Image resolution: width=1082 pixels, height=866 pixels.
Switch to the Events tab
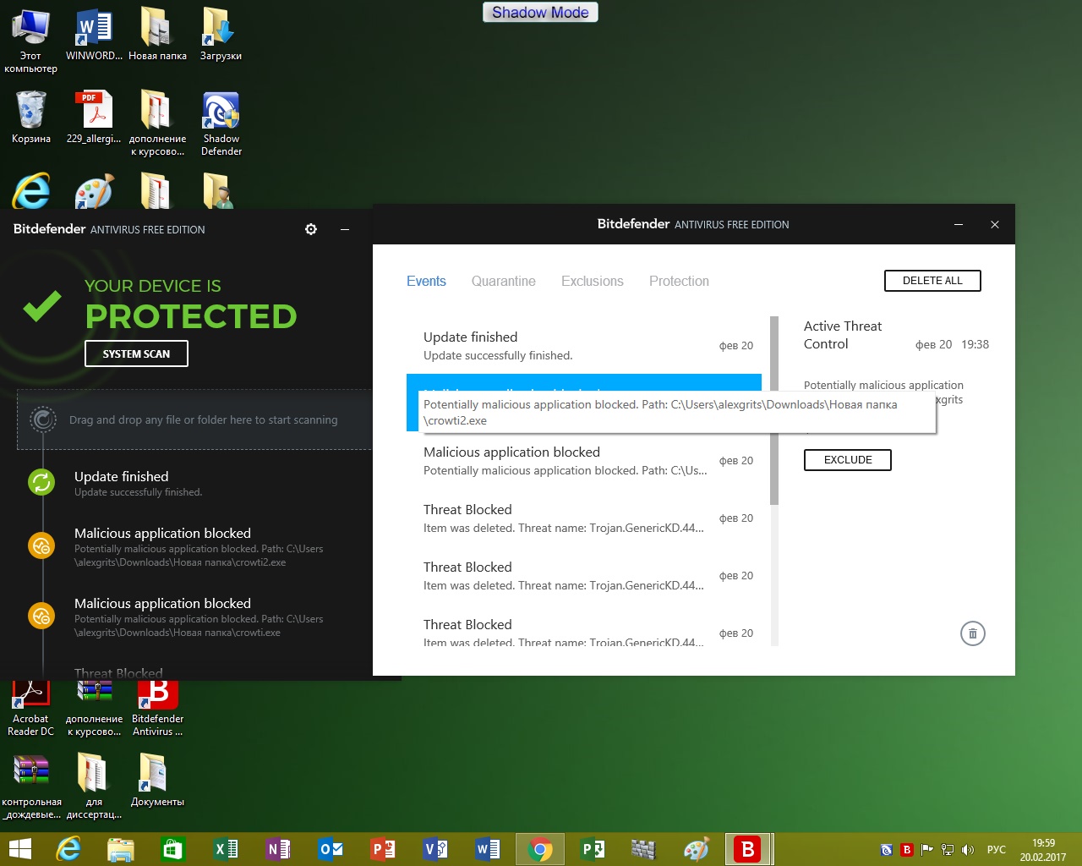[x=426, y=282]
